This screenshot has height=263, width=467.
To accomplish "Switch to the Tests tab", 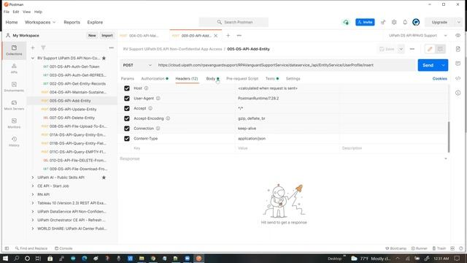I will tap(271, 79).
